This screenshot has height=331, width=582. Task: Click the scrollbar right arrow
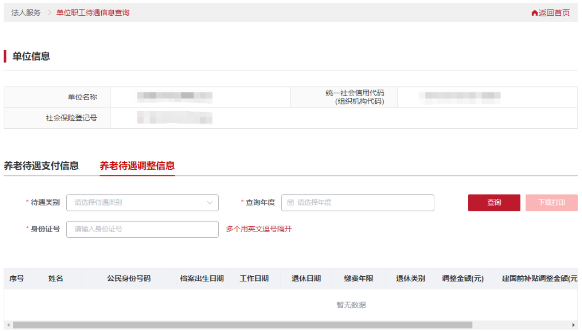pos(574,325)
